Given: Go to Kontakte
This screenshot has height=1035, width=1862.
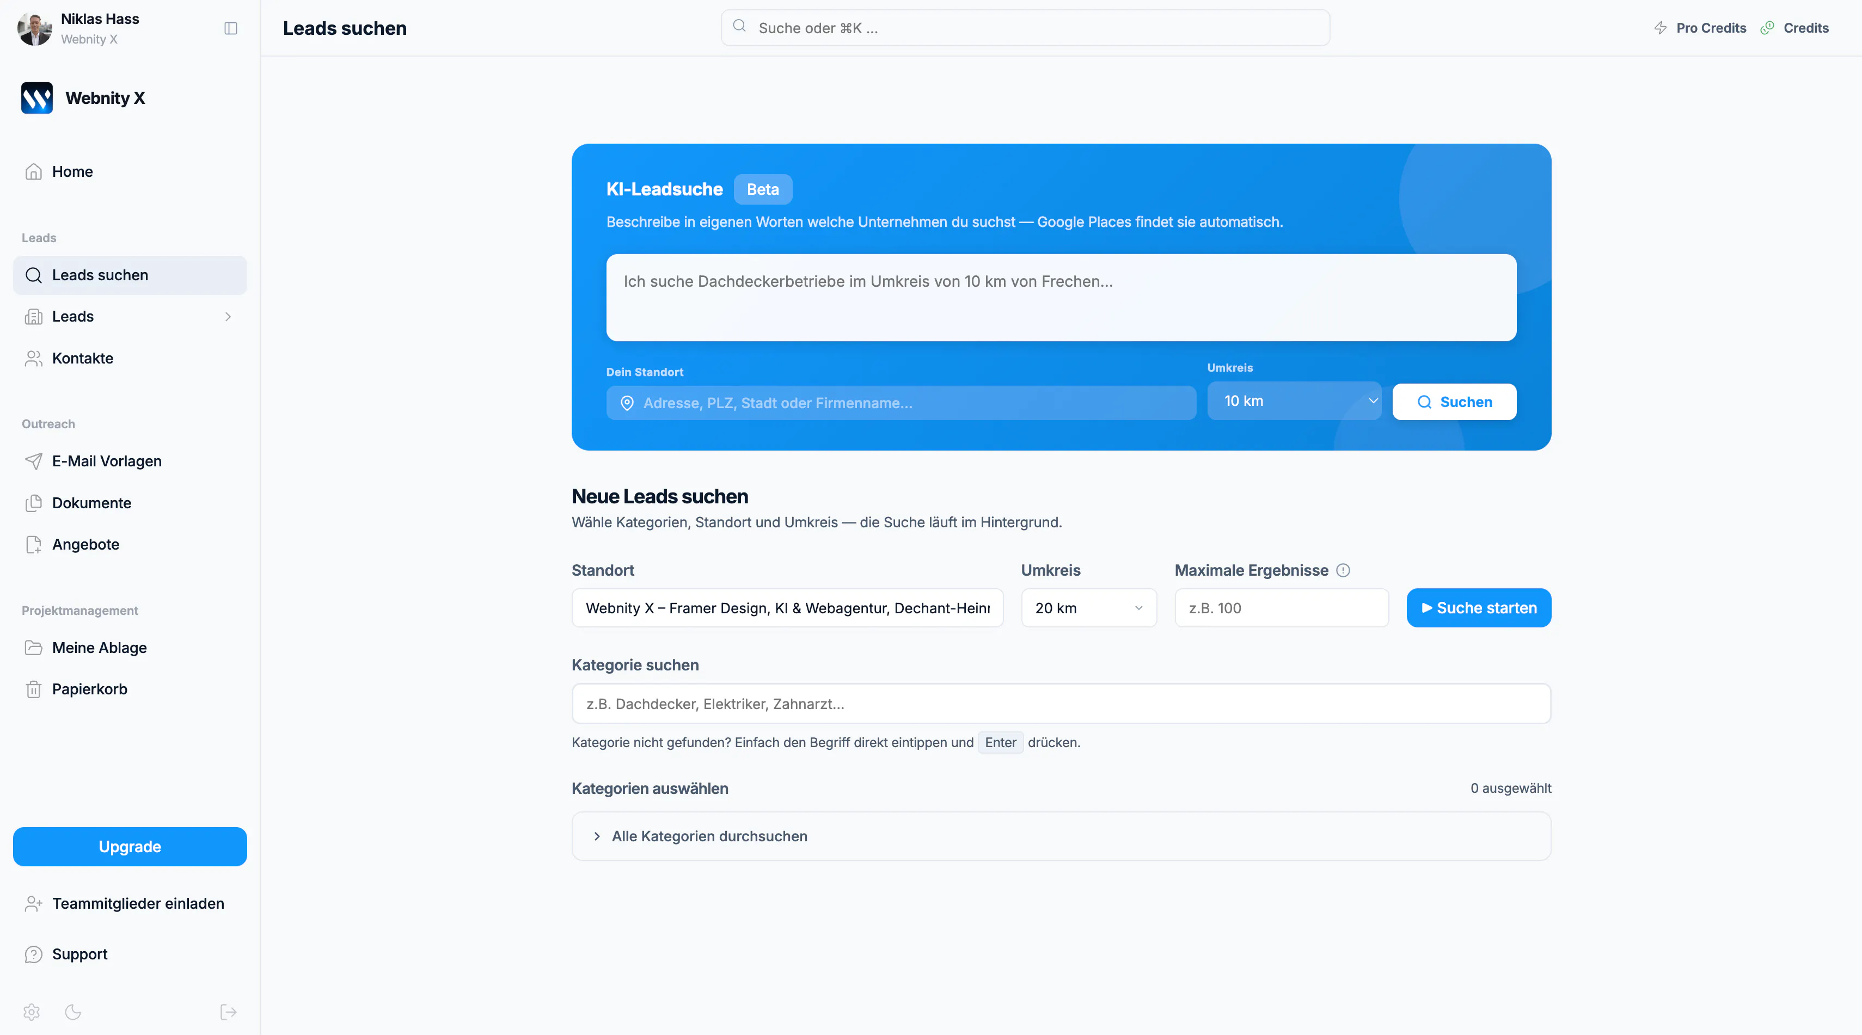Looking at the screenshot, I should [x=130, y=358].
